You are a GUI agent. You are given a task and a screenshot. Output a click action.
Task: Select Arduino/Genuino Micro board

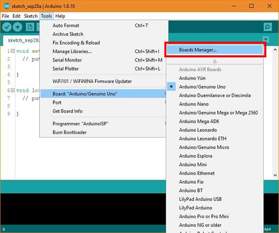click(x=215, y=147)
